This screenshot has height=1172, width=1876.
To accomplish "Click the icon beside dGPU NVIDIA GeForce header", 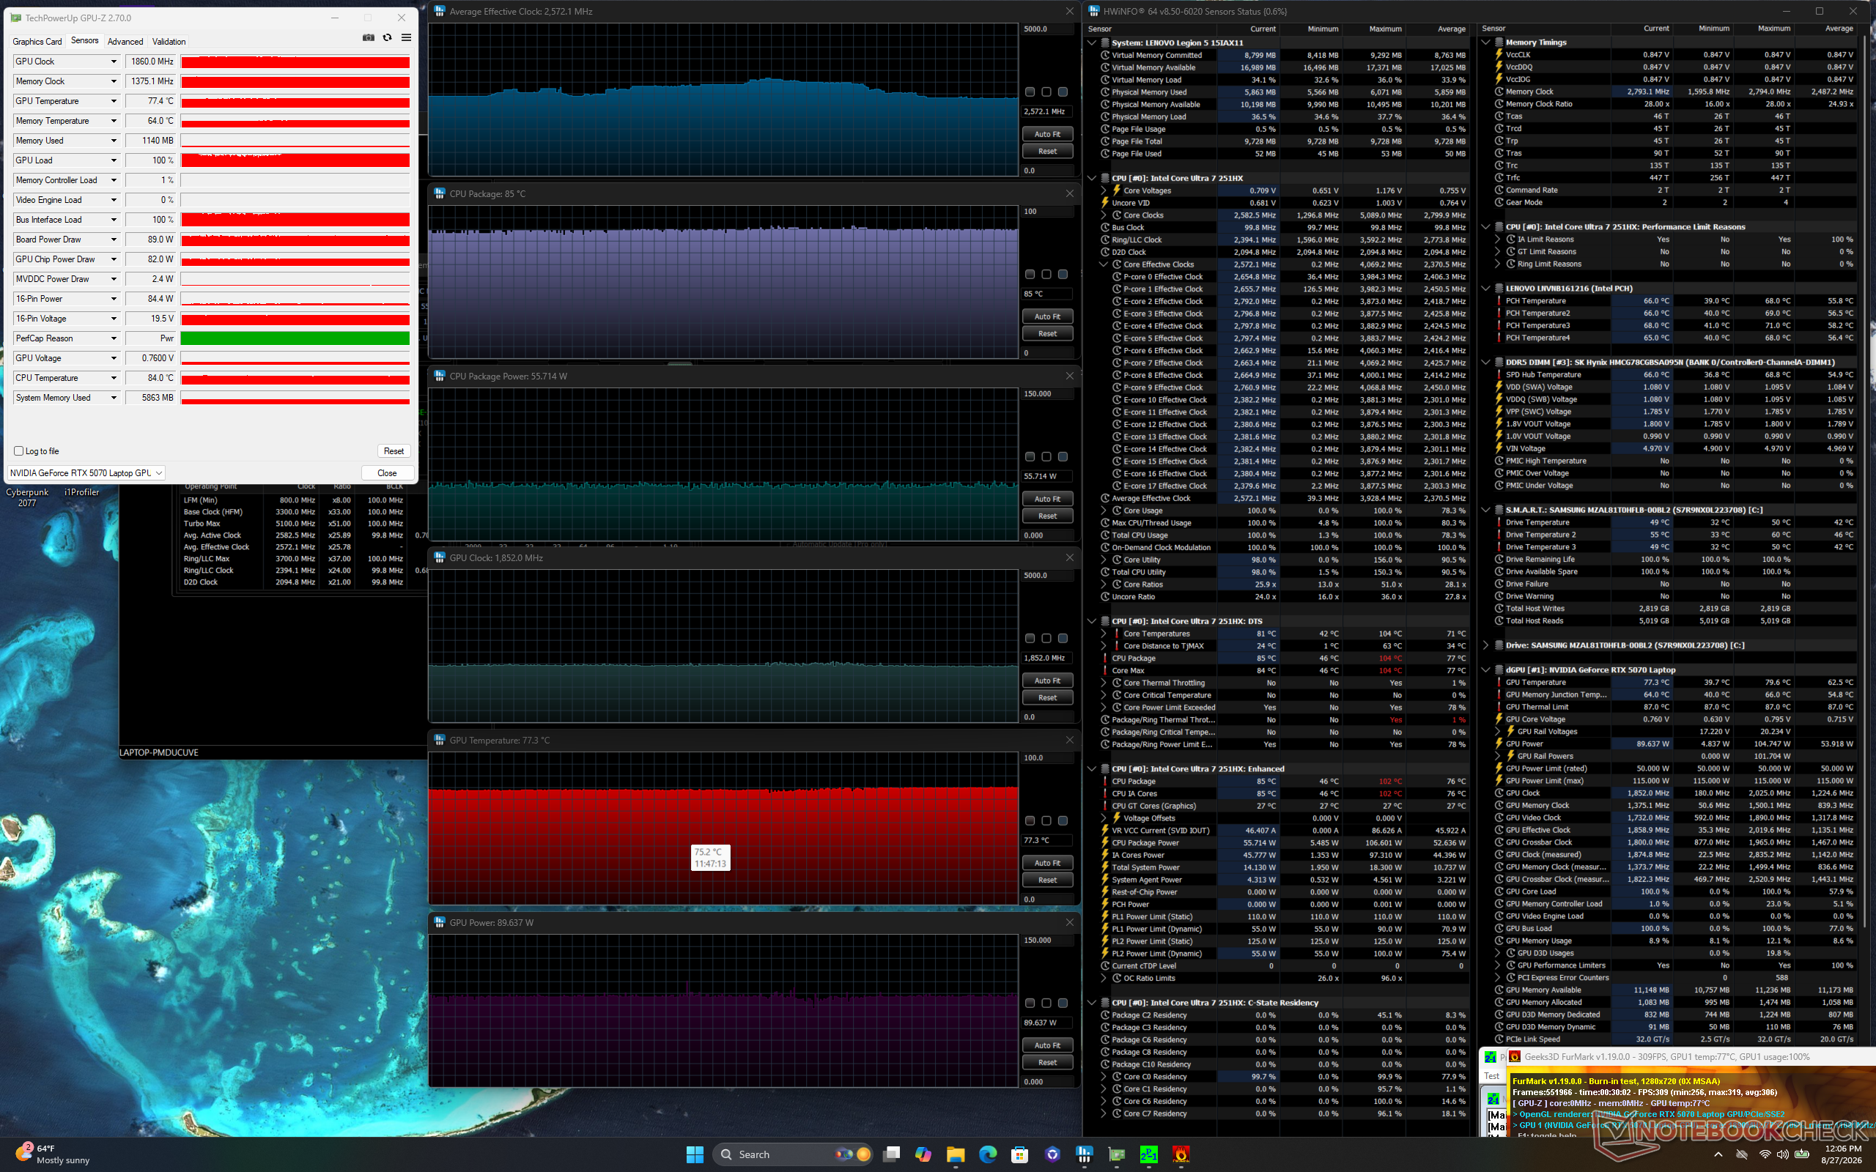I will (x=1498, y=670).
